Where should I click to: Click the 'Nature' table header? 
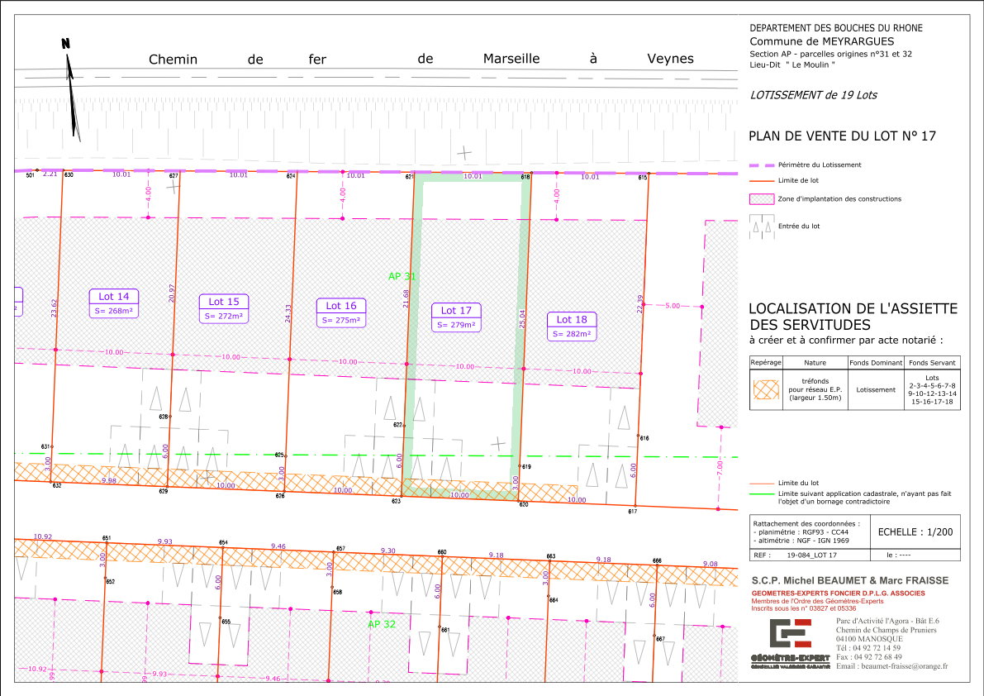[815, 362]
